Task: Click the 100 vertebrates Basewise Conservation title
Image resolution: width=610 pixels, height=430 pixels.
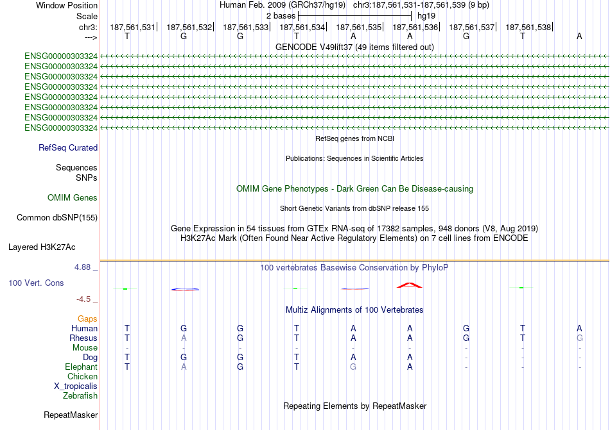Action: 354,268
